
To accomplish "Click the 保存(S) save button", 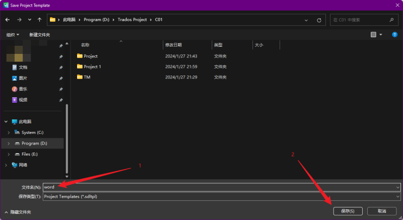I will pos(348,211).
